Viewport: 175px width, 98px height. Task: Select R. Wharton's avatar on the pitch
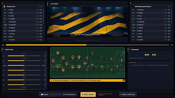[x=102, y=57]
